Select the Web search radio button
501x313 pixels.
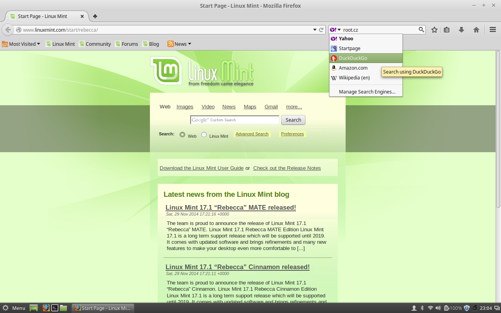point(182,134)
